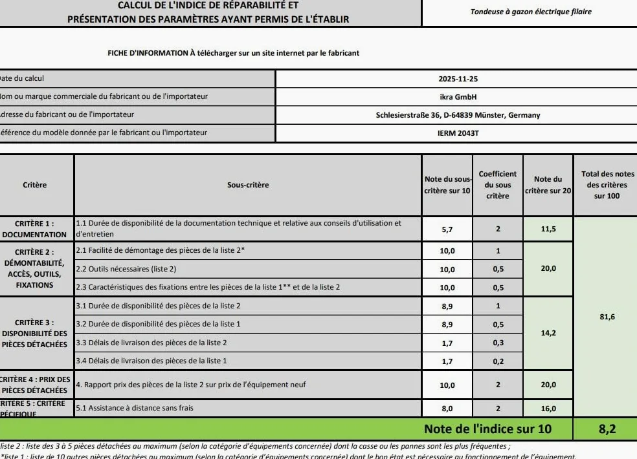Click sub-criterion 2.2 Outils nécessaires (liste 2)

(248, 269)
